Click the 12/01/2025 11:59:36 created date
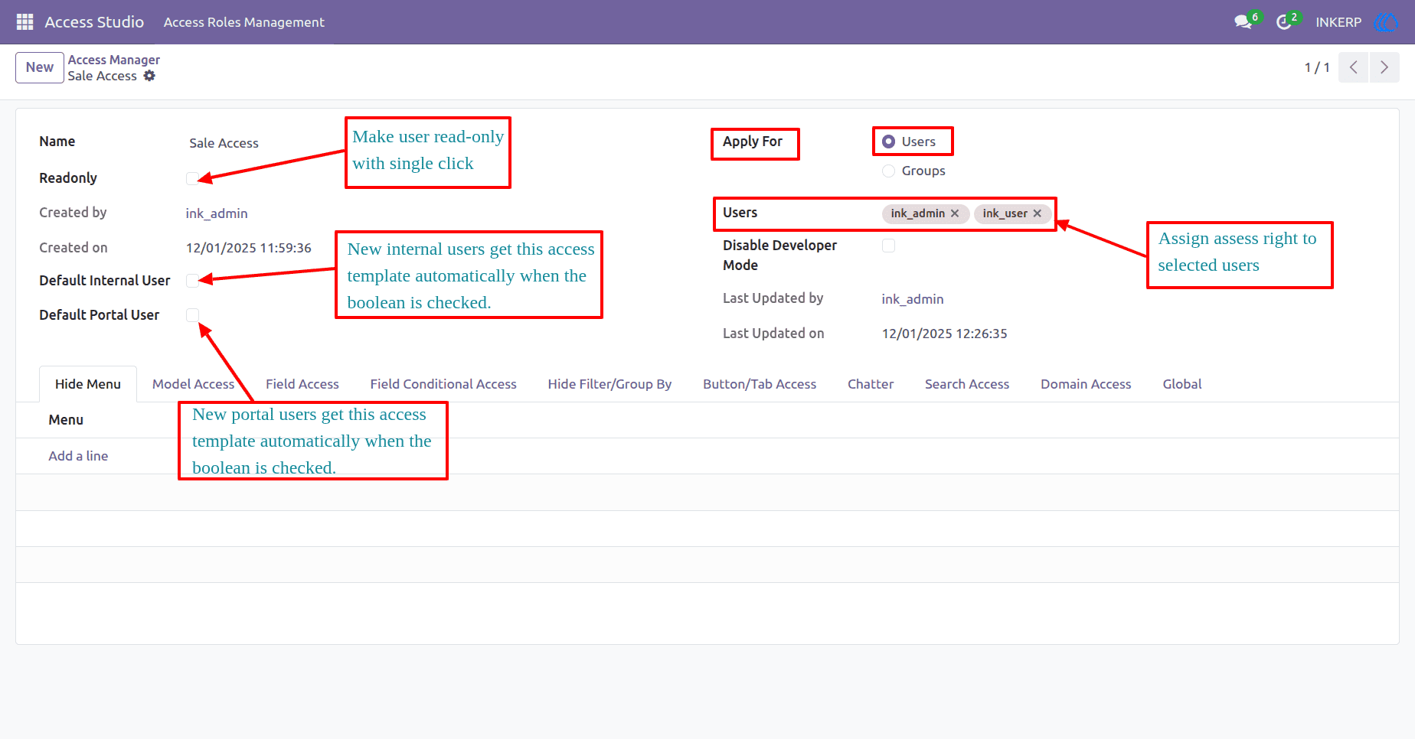This screenshot has width=1415, height=739. 249,248
